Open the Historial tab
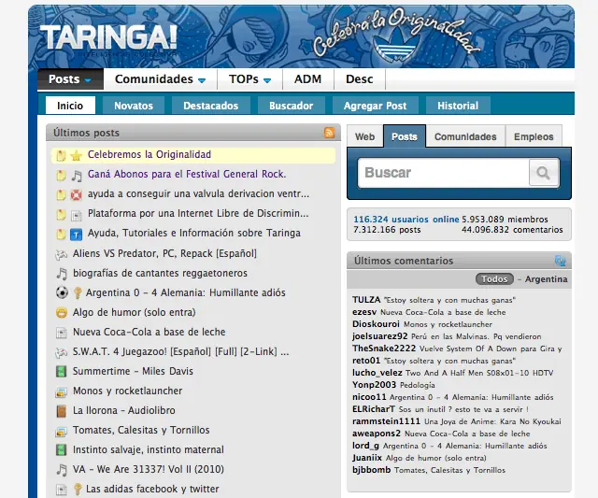 point(458,106)
